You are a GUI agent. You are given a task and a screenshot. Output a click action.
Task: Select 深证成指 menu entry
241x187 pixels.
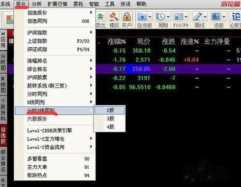point(54,49)
